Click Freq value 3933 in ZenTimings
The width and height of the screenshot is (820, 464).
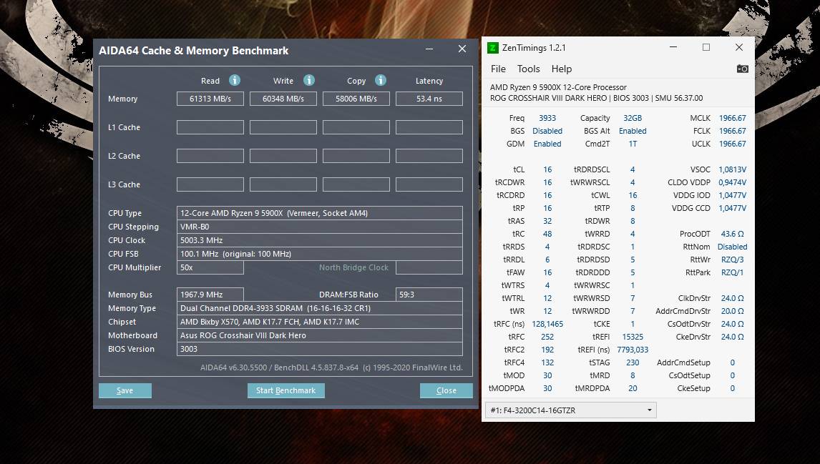point(547,118)
